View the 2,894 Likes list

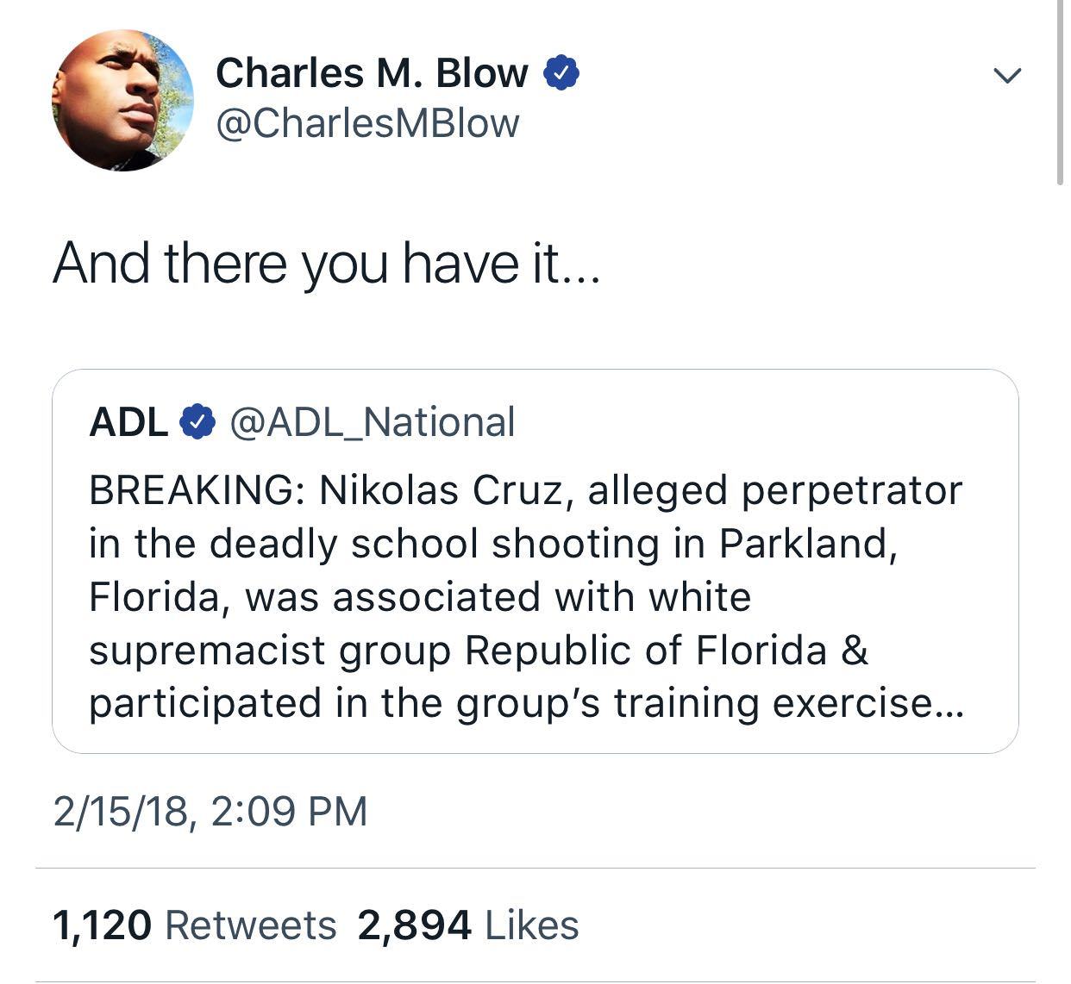[467, 925]
